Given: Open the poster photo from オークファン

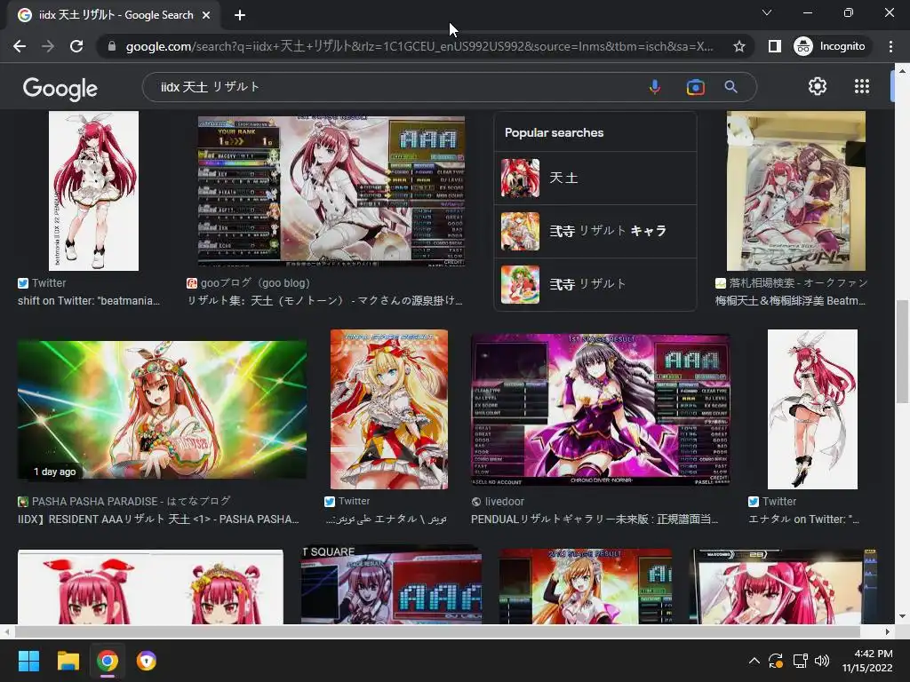Looking at the screenshot, I should [795, 191].
